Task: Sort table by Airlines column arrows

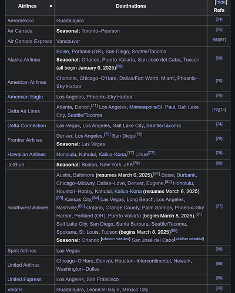Action: 51,6
